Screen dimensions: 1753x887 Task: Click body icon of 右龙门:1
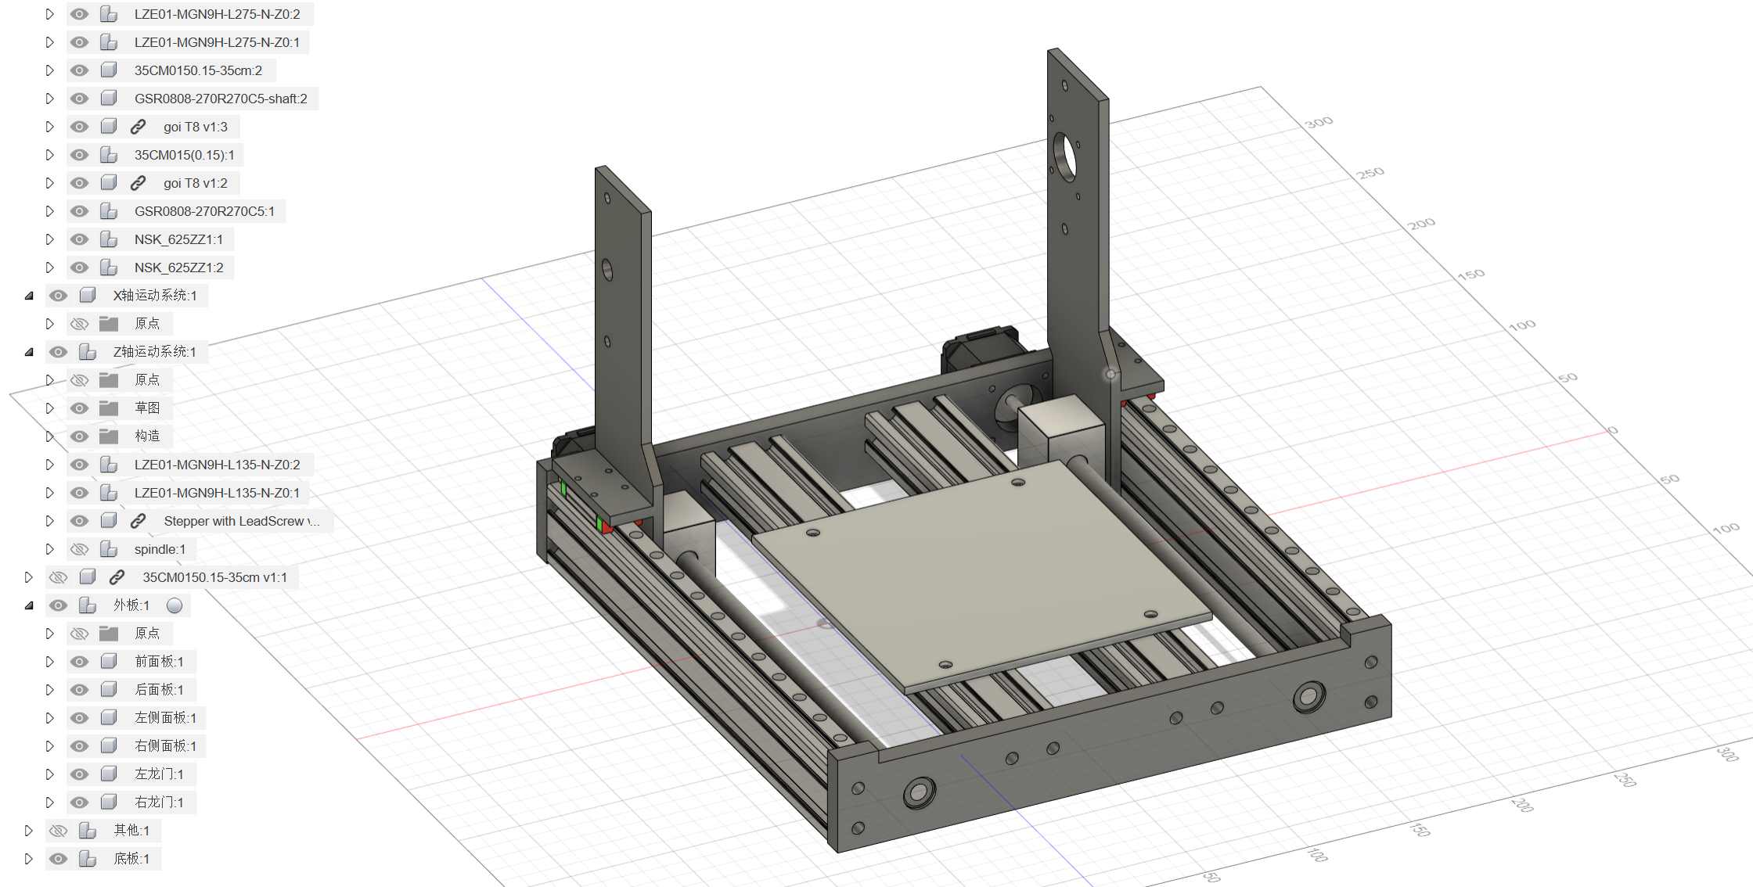[109, 803]
